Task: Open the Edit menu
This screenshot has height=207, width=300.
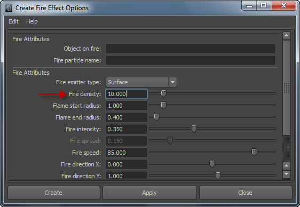Action: [x=13, y=21]
